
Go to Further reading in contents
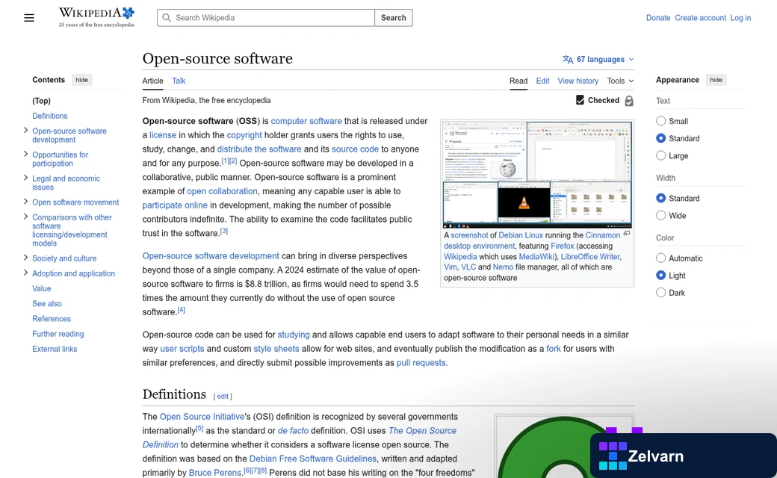58,334
